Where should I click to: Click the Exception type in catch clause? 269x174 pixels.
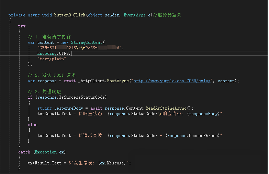point(44,152)
